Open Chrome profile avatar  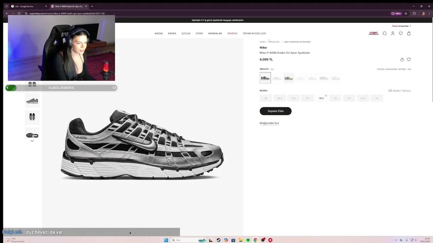click(x=423, y=13)
